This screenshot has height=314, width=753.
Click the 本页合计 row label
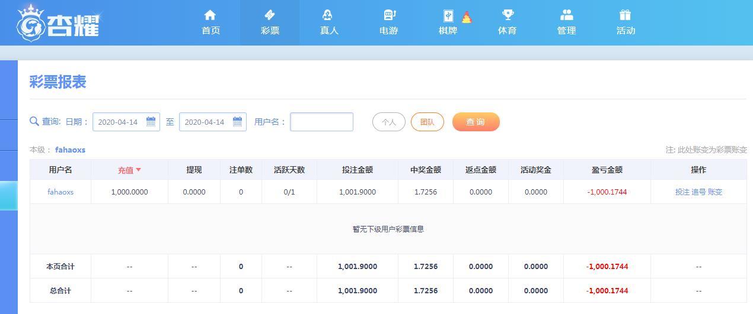[x=60, y=266]
